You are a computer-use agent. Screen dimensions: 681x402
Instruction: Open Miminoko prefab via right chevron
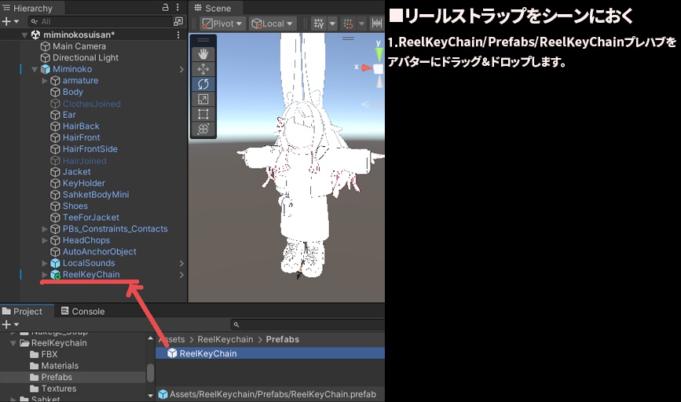181,69
